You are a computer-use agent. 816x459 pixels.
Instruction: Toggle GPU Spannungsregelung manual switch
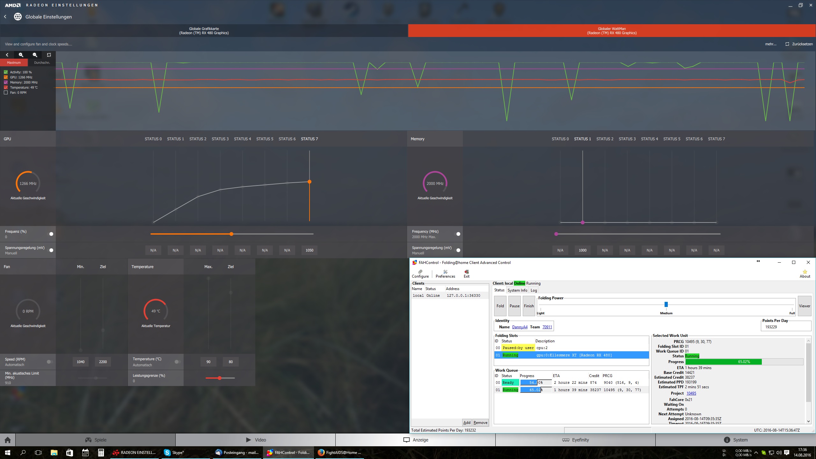[x=51, y=250]
